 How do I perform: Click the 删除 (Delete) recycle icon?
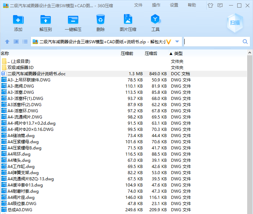[101, 19]
